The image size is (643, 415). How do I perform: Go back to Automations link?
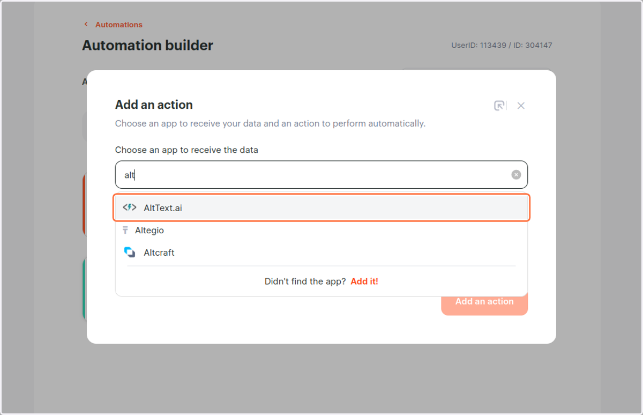(x=119, y=25)
